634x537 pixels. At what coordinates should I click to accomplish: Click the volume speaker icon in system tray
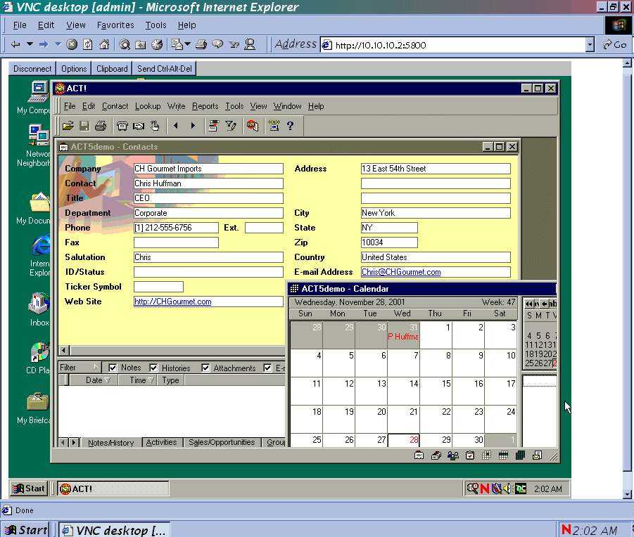tap(507, 489)
